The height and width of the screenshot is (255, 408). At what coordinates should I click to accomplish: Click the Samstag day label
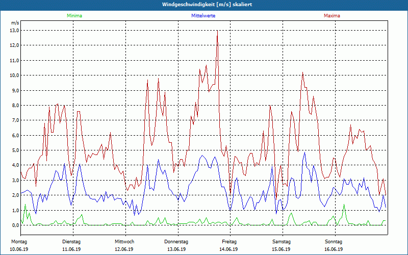[x=282, y=242]
